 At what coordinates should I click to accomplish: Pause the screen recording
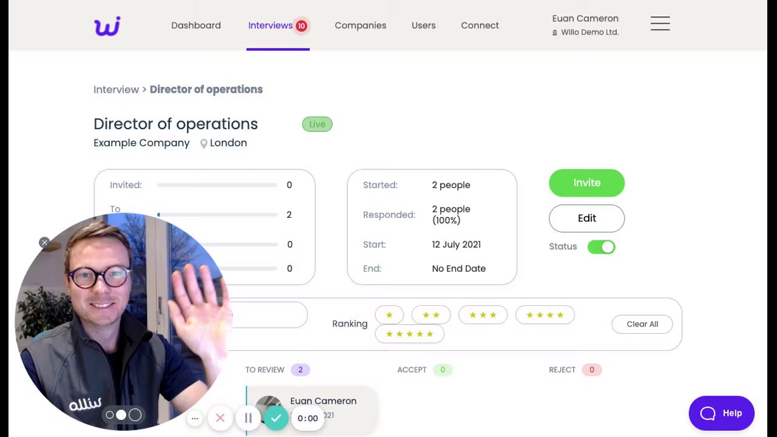(x=248, y=418)
